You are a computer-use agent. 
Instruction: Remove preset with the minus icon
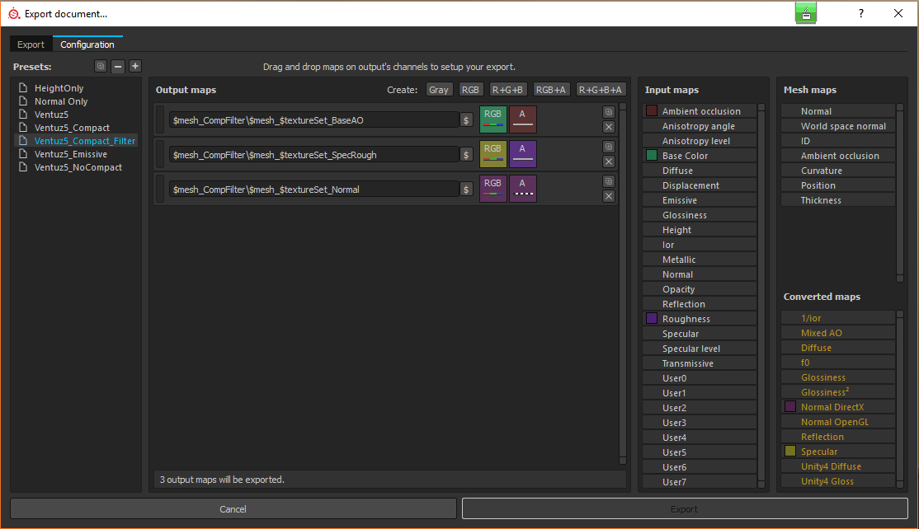click(118, 67)
